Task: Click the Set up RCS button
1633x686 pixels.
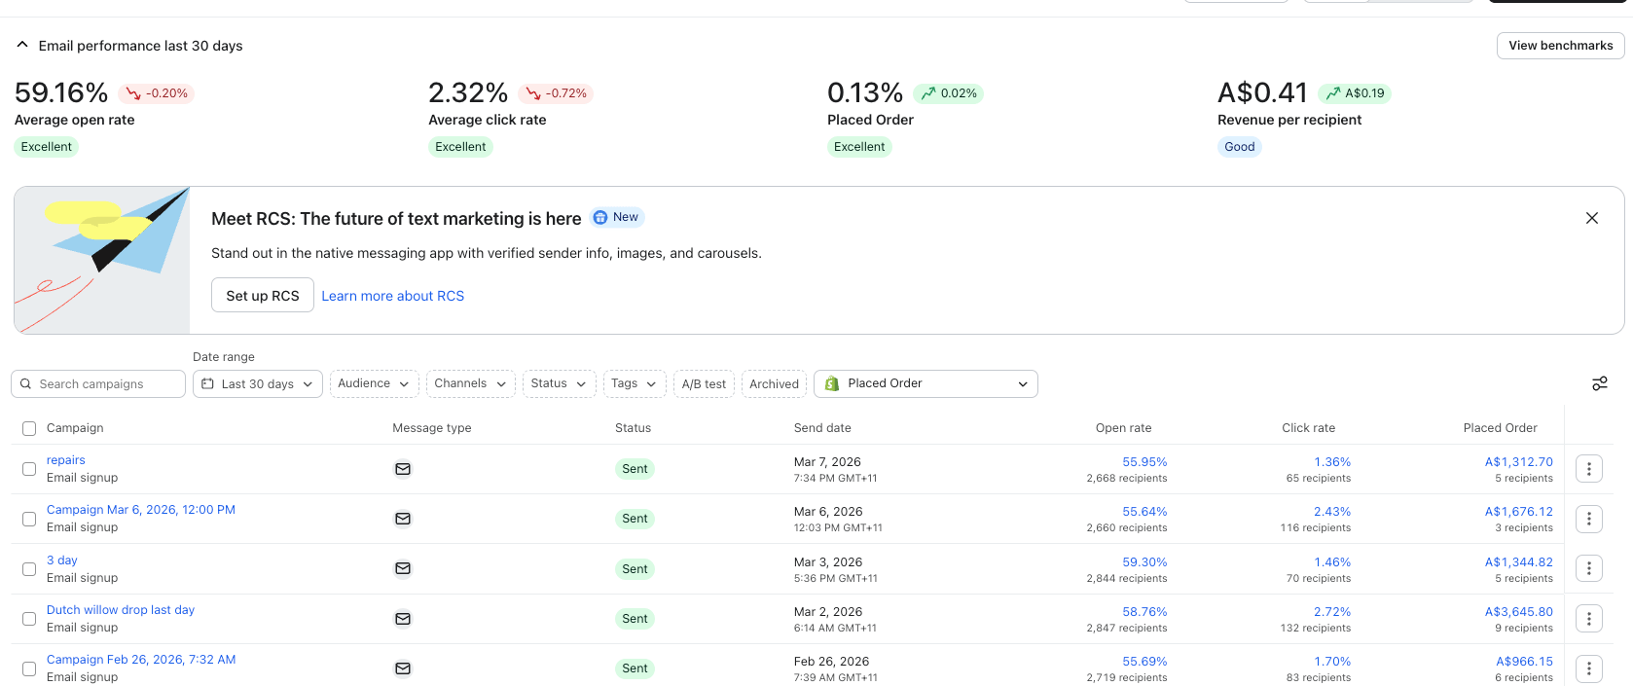Action: [x=263, y=295]
